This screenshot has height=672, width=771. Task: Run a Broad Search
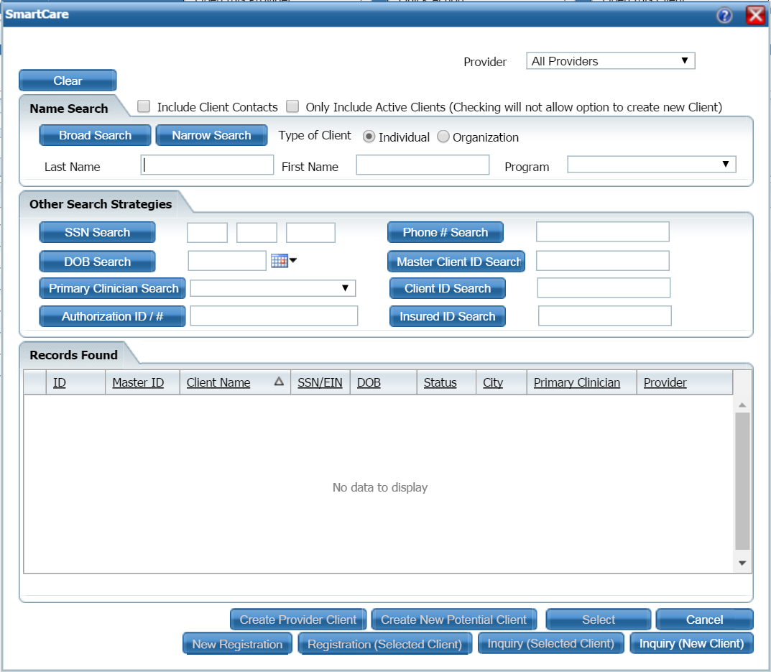tap(94, 135)
